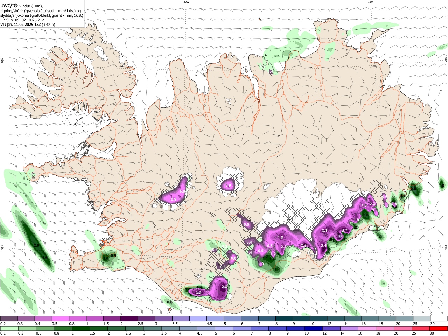
Task: Click the '15W' longitude label
Action: (371, 2)
